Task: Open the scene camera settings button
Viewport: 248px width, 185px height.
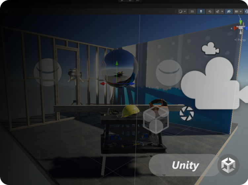Action: tap(236, 11)
